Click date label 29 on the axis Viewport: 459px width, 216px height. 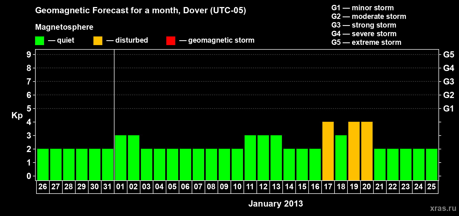(x=82, y=187)
